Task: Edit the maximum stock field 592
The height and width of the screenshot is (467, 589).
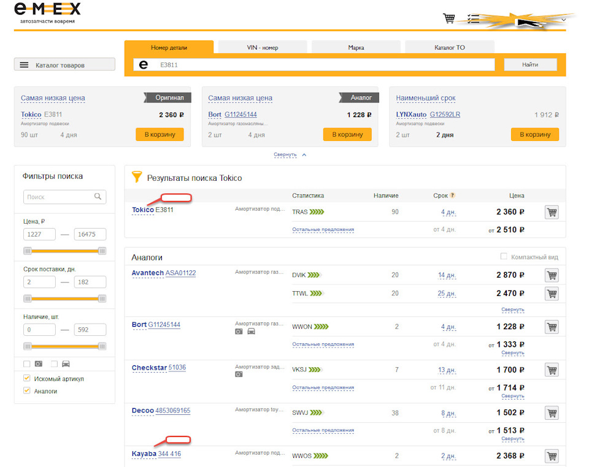Action: pos(90,330)
